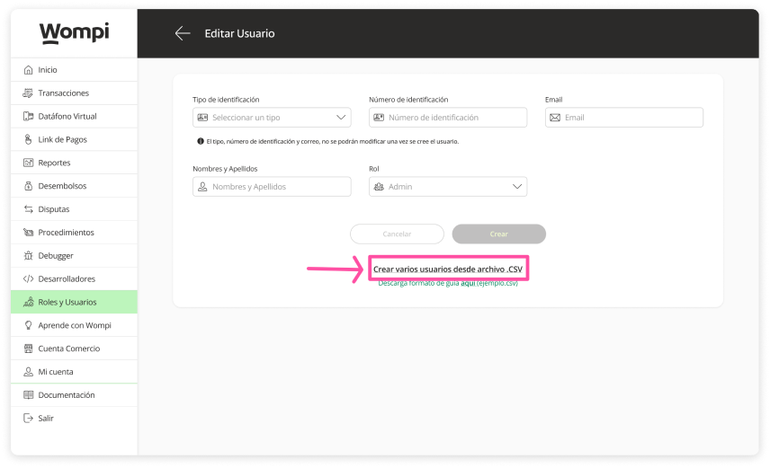Click the Datáfono Virtual sidebar icon
This screenshot has width=770, height=468.
pos(29,117)
